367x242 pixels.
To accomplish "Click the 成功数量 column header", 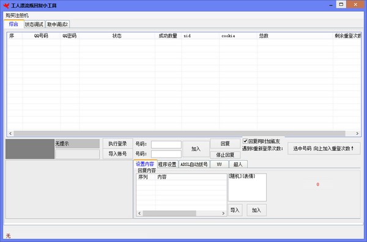I will tap(168, 36).
